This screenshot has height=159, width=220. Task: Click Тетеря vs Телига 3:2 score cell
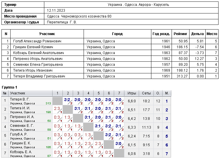click(68, 101)
